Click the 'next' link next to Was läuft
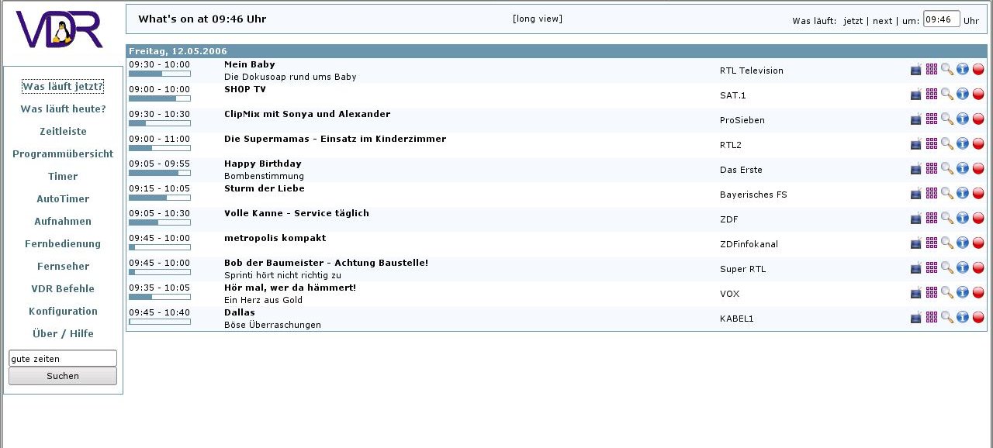The image size is (993, 448). click(x=883, y=21)
